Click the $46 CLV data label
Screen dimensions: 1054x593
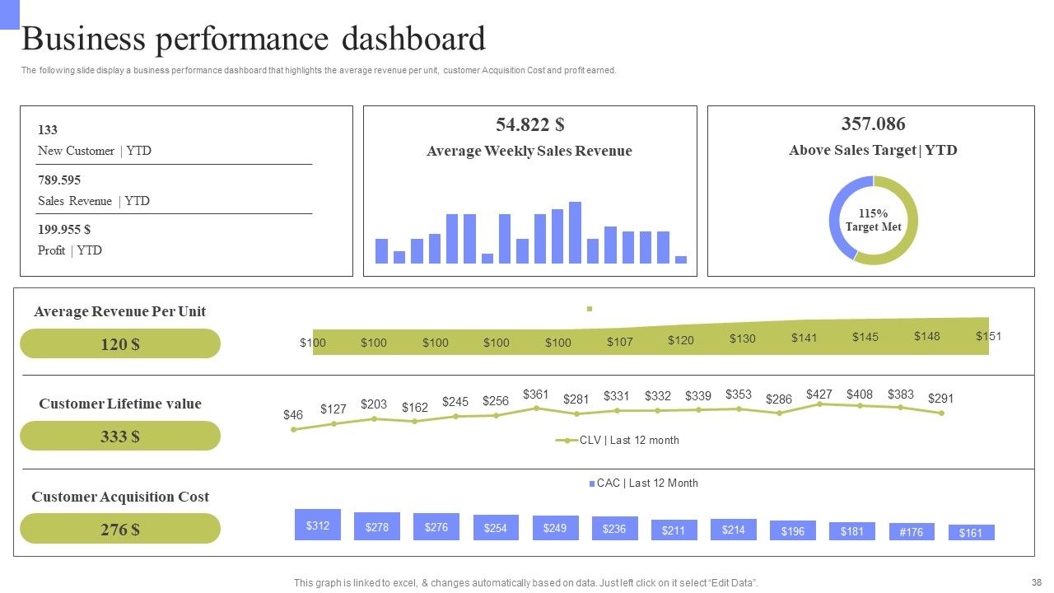point(293,415)
